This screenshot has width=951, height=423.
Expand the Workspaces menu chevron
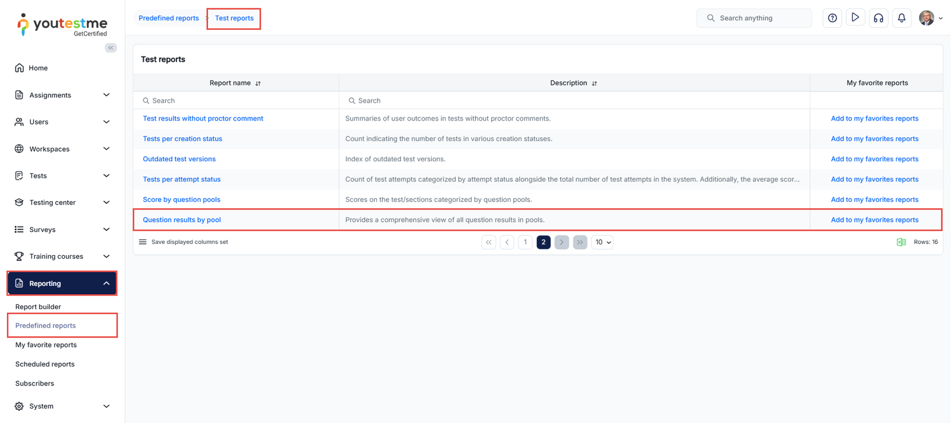coord(106,149)
